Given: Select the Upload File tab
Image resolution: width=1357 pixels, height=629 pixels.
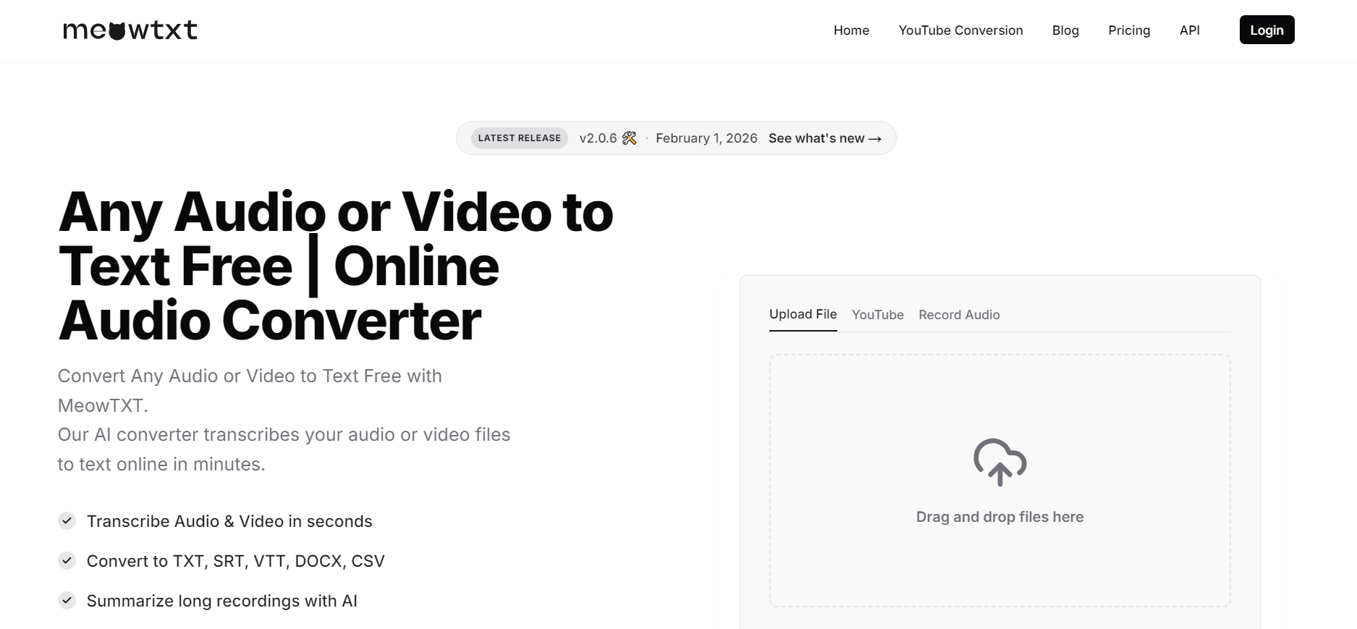Looking at the screenshot, I should 803,314.
